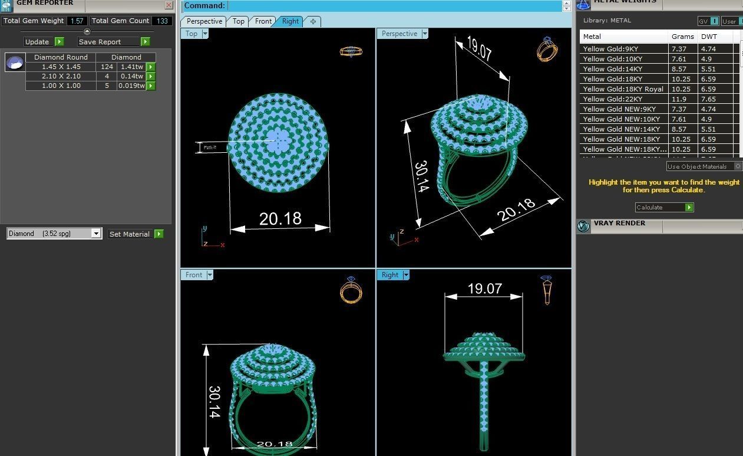Click green arrow on the 1.41tw row
This screenshot has height=456, width=743.
151,67
